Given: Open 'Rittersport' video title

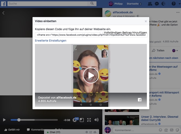Looking at the screenshot, I should tap(164, 94).
